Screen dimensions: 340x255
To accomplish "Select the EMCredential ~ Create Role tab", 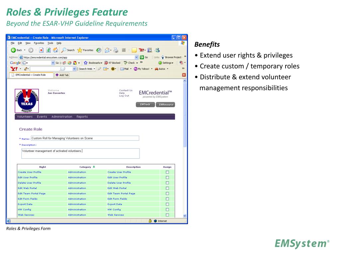I will coord(31,75).
